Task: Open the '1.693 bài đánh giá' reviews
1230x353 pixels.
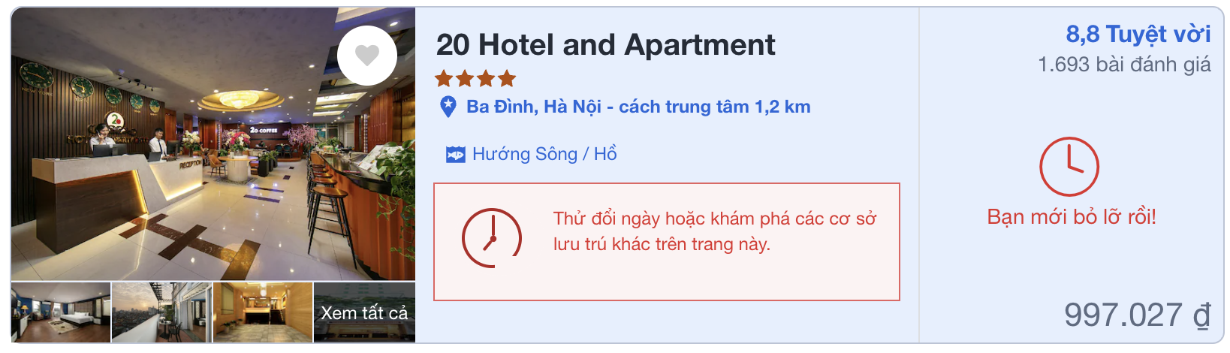Action: pyautogui.click(x=1124, y=65)
